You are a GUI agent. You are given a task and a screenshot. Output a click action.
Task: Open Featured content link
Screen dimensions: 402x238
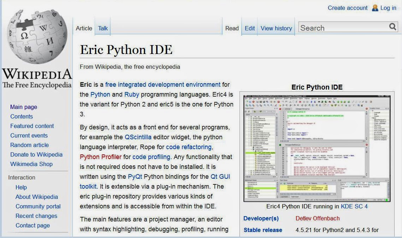coord(32,126)
